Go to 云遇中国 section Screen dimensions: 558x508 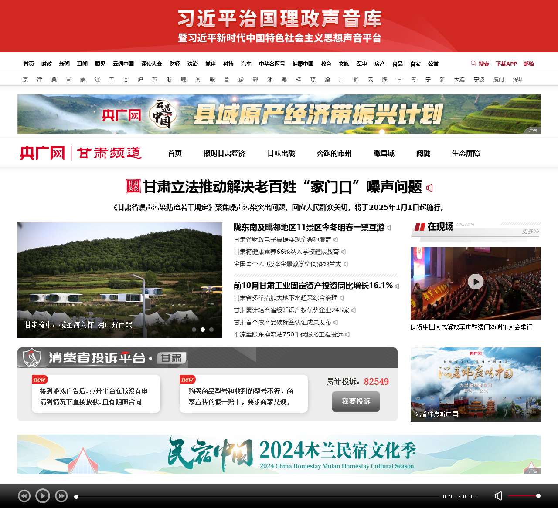pyautogui.click(x=123, y=64)
